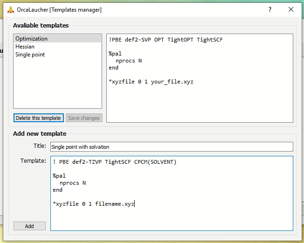Select the Hessian template
The image size is (304, 243).
(57, 47)
